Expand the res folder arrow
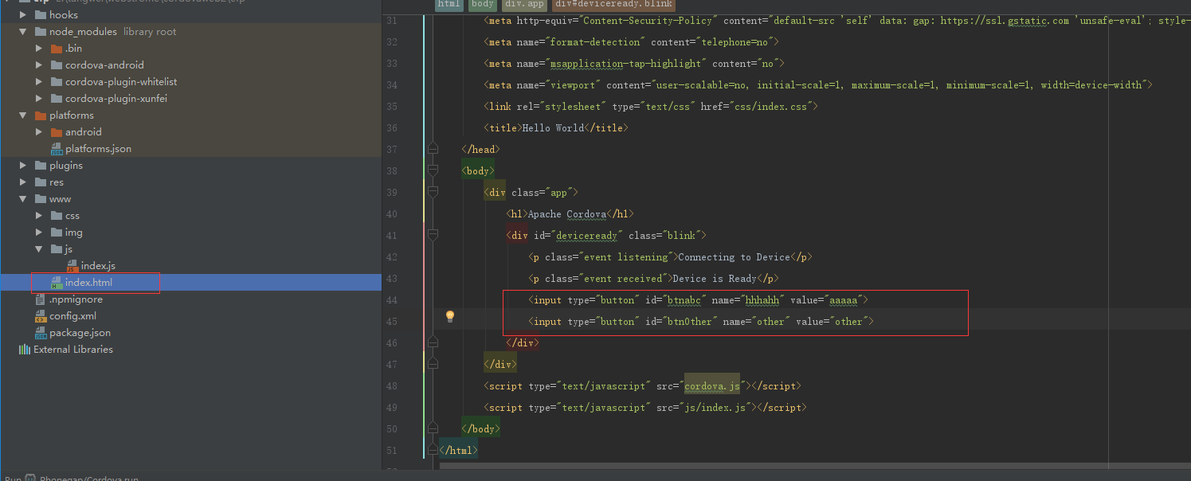 24,182
